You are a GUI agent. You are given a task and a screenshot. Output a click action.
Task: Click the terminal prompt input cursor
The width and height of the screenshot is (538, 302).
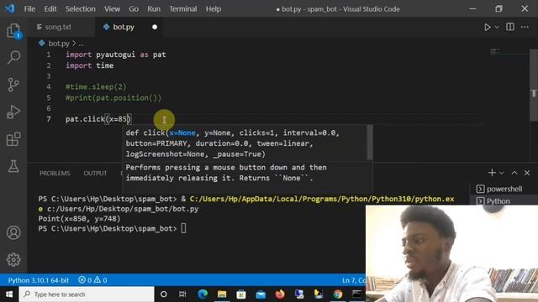183,228
